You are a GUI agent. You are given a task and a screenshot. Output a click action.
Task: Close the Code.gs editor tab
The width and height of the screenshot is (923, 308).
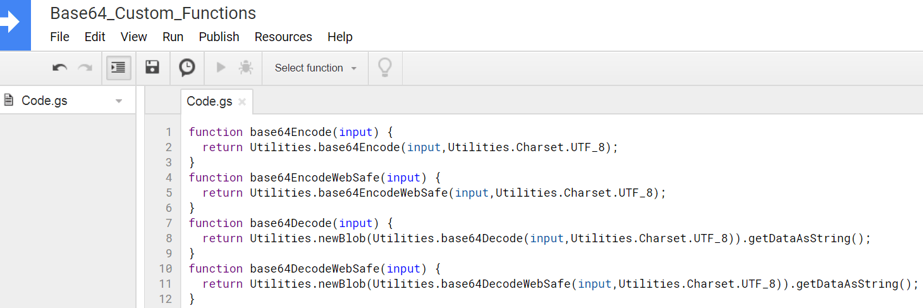242,102
